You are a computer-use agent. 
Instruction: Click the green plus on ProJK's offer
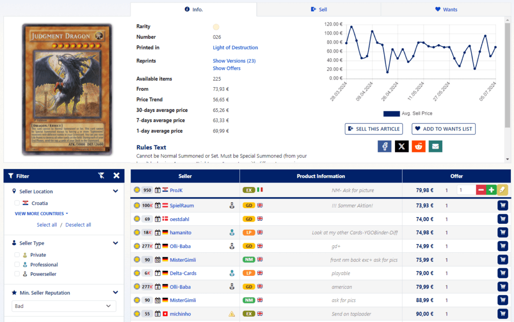(491, 190)
